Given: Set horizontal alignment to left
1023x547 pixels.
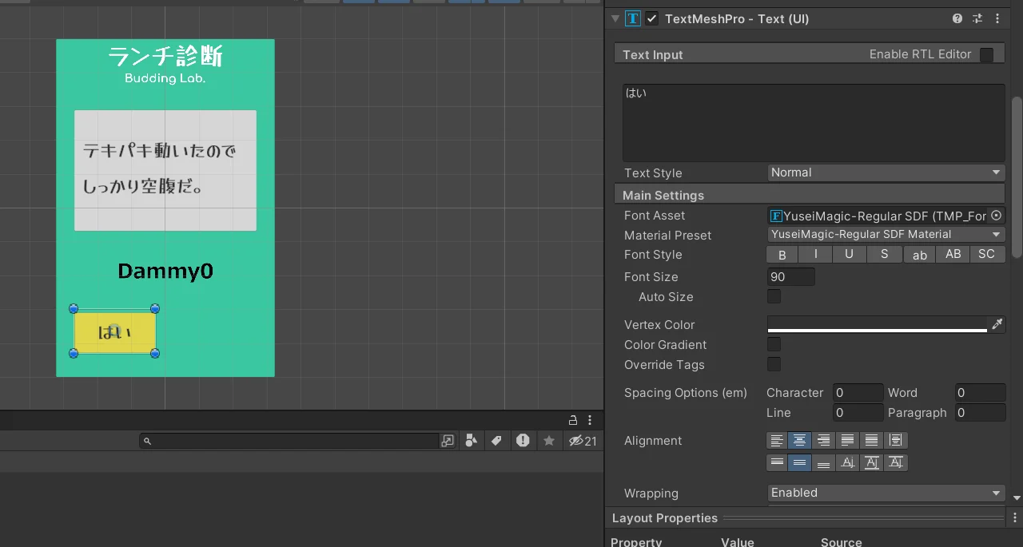Looking at the screenshot, I should [776, 440].
